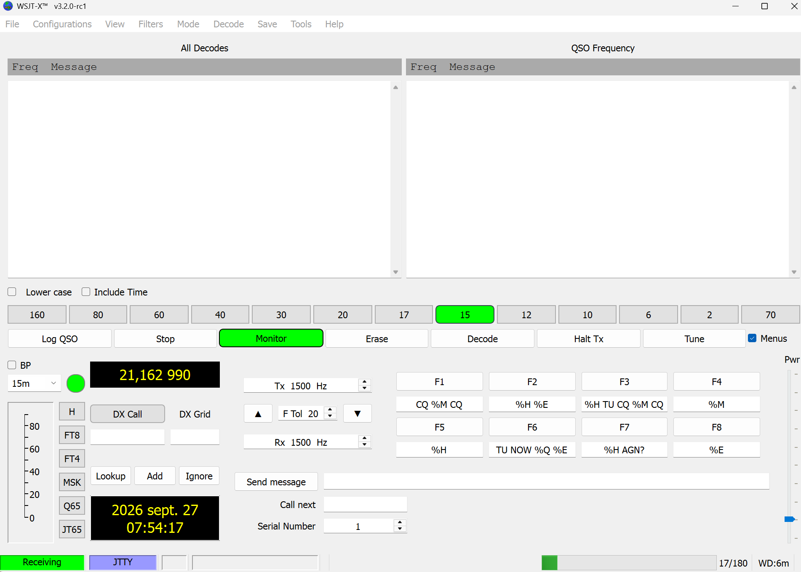Select the 70 band button

771,315
